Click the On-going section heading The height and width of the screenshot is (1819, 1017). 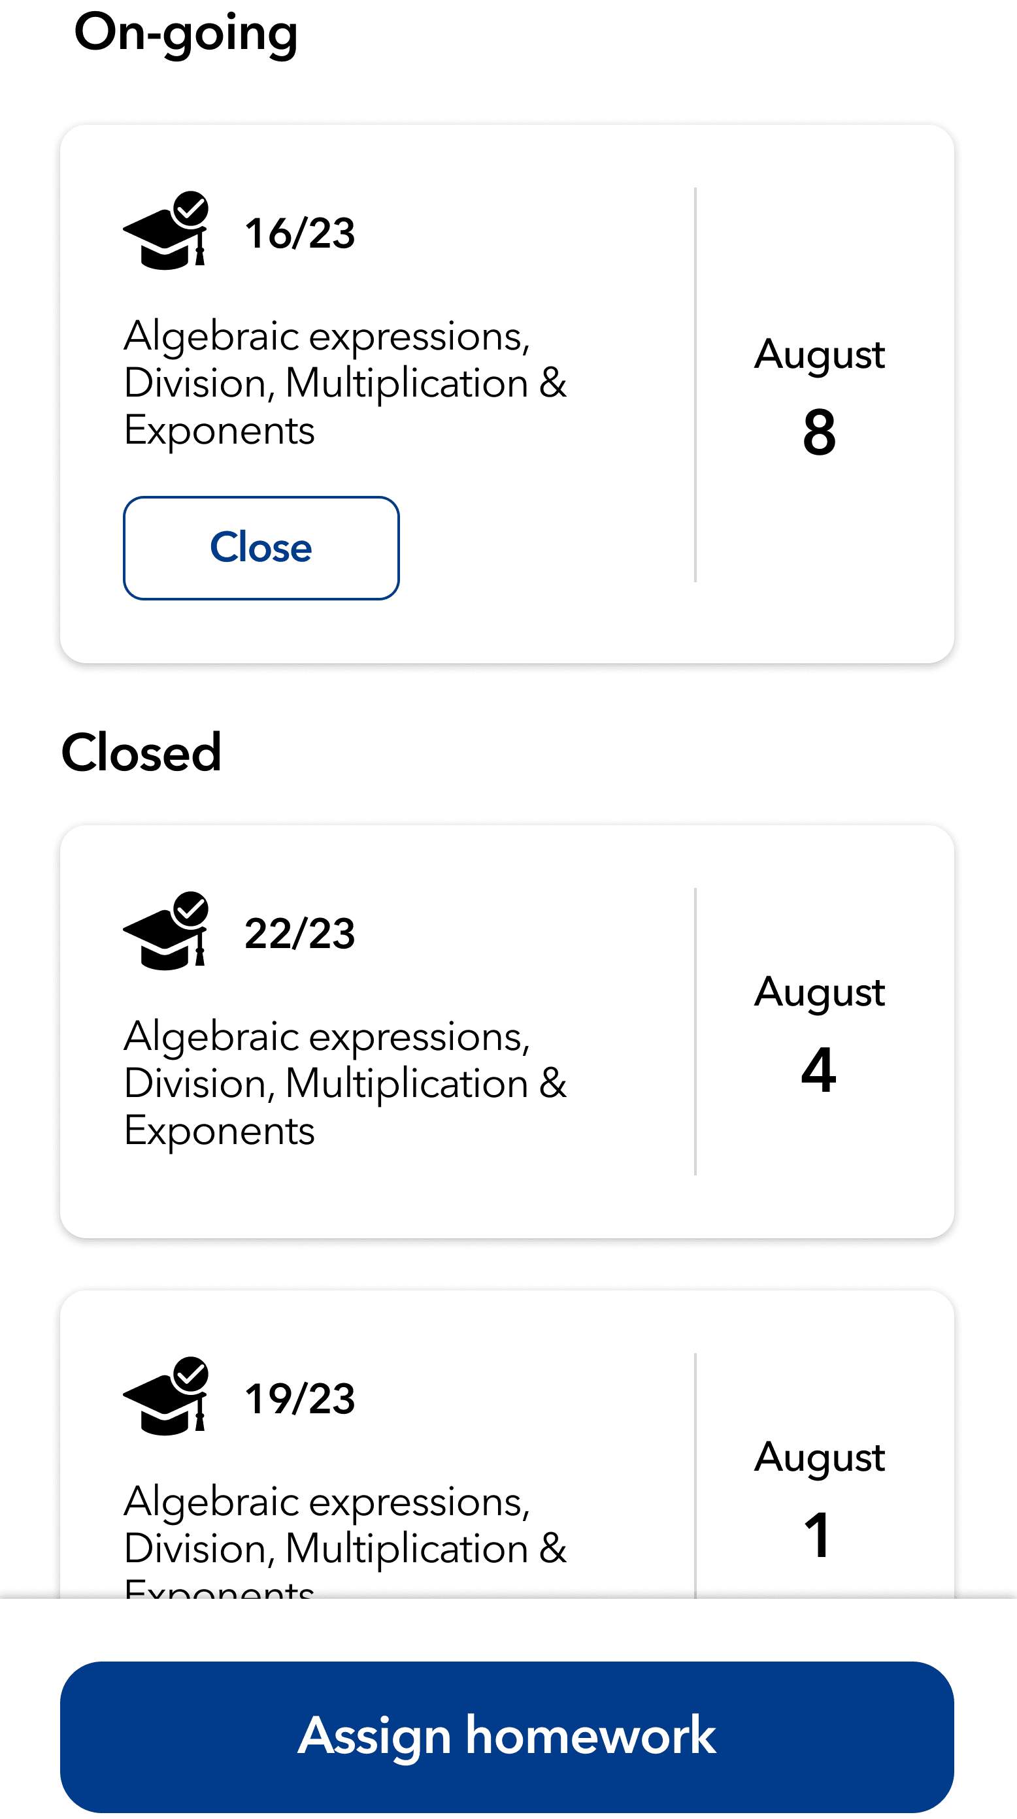coord(186,33)
